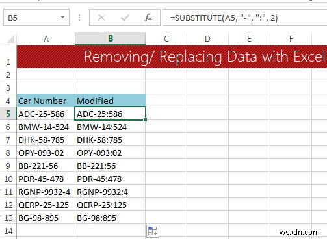Select row 13 header

tap(8, 218)
